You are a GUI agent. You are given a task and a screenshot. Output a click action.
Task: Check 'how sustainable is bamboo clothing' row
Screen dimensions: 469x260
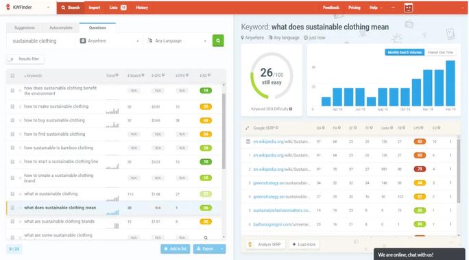tap(12, 147)
